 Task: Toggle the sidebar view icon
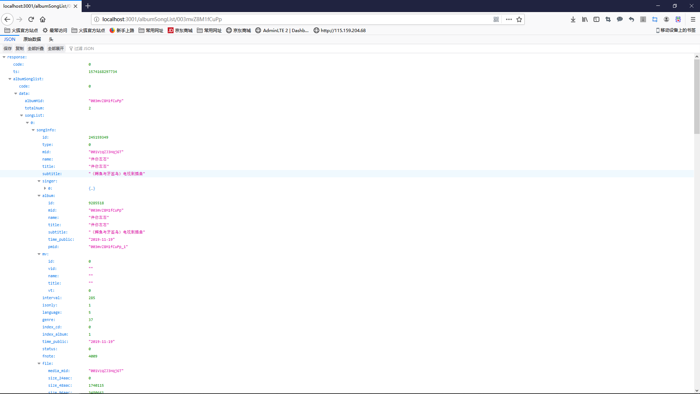pos(596,19)
